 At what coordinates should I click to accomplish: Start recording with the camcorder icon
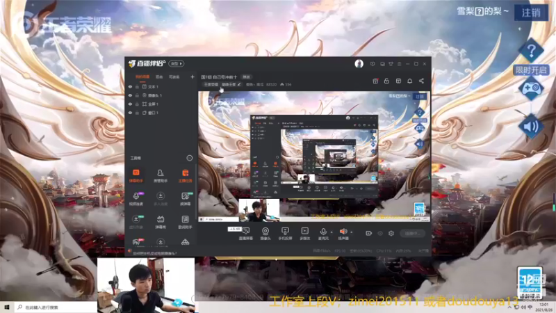[x=369, y=233]
